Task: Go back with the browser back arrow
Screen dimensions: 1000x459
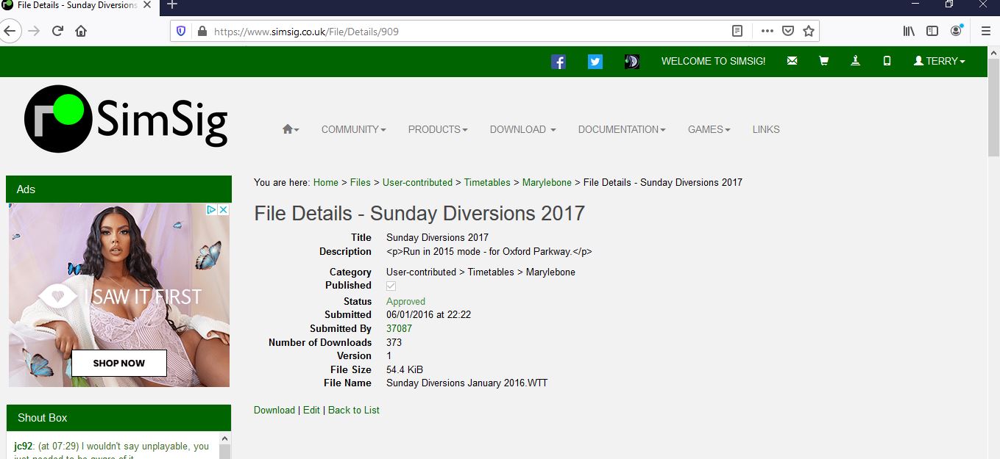Action: [10, 31]
